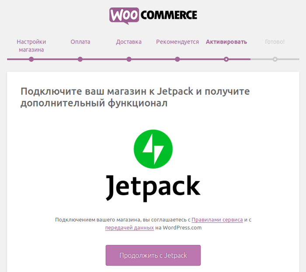
Task: Click the green Jetpack lightning icon
Action: tap(153, 149)
